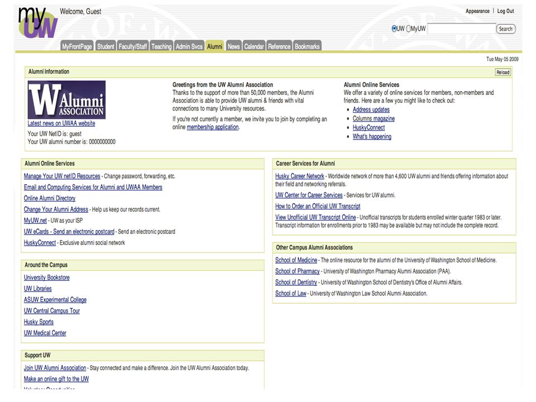The image size is (536, 402).
Task: Open Latest news on UWAA website link
Action: [x=61, y=123]
